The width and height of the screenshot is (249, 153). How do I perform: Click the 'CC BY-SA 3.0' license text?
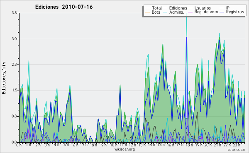coord(236,150)
